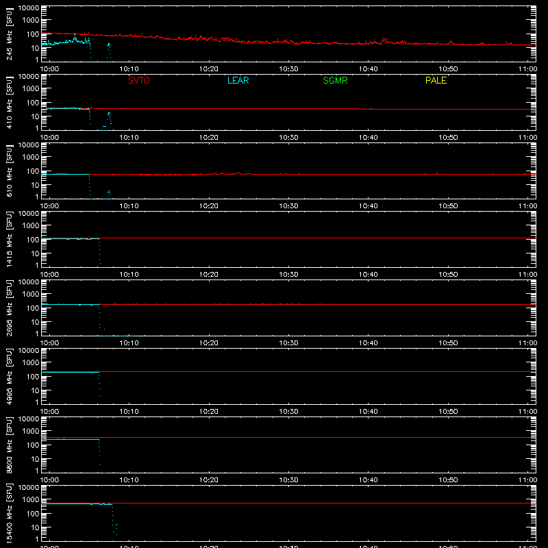Click the red SVTO station legend label
This screenshot has height=548, width=548.
139,80
